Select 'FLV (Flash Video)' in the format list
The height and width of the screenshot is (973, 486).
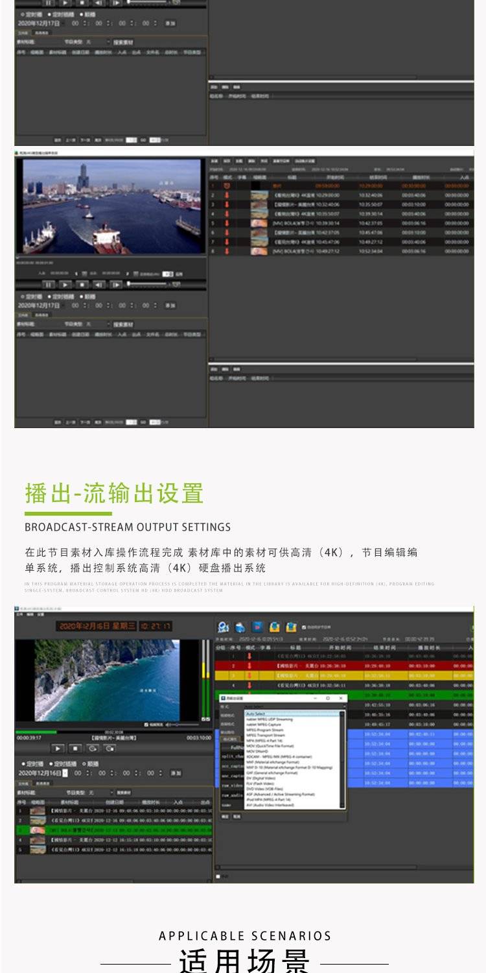260,784
